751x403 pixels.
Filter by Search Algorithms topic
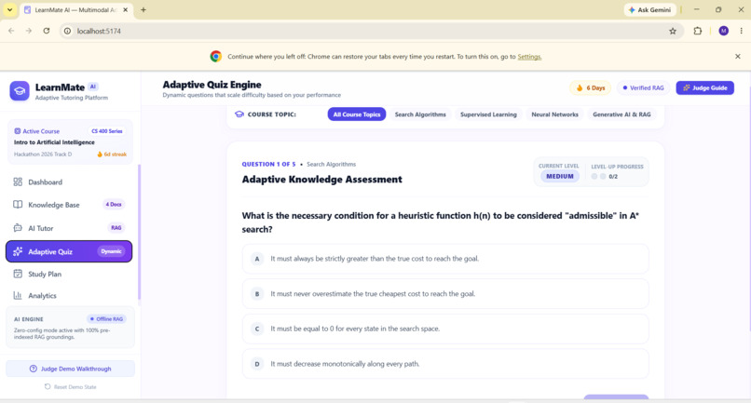tap(420, 114)
